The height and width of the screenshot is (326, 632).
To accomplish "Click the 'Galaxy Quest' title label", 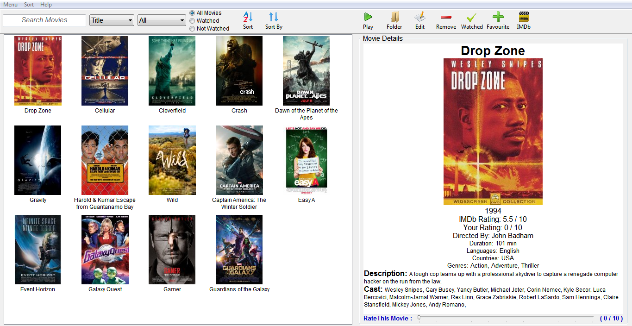I will click(105, 289).
